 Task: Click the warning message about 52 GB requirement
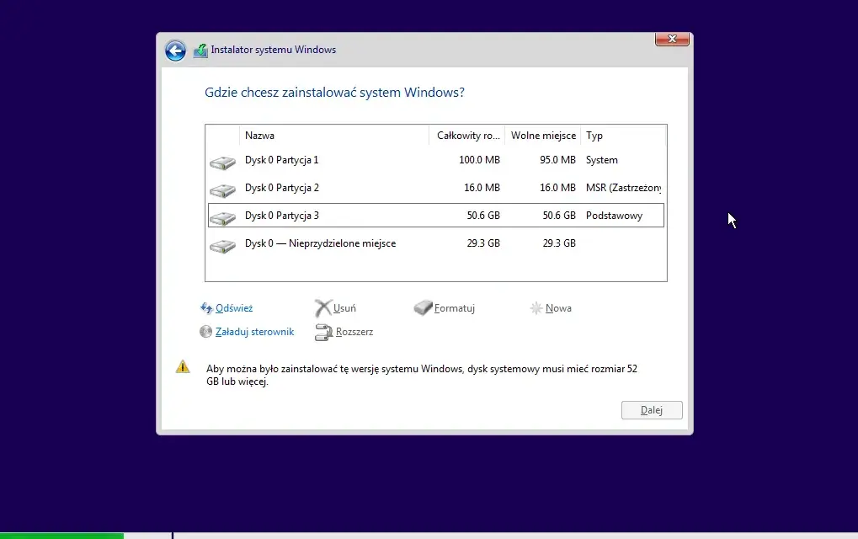pos(421,375)
